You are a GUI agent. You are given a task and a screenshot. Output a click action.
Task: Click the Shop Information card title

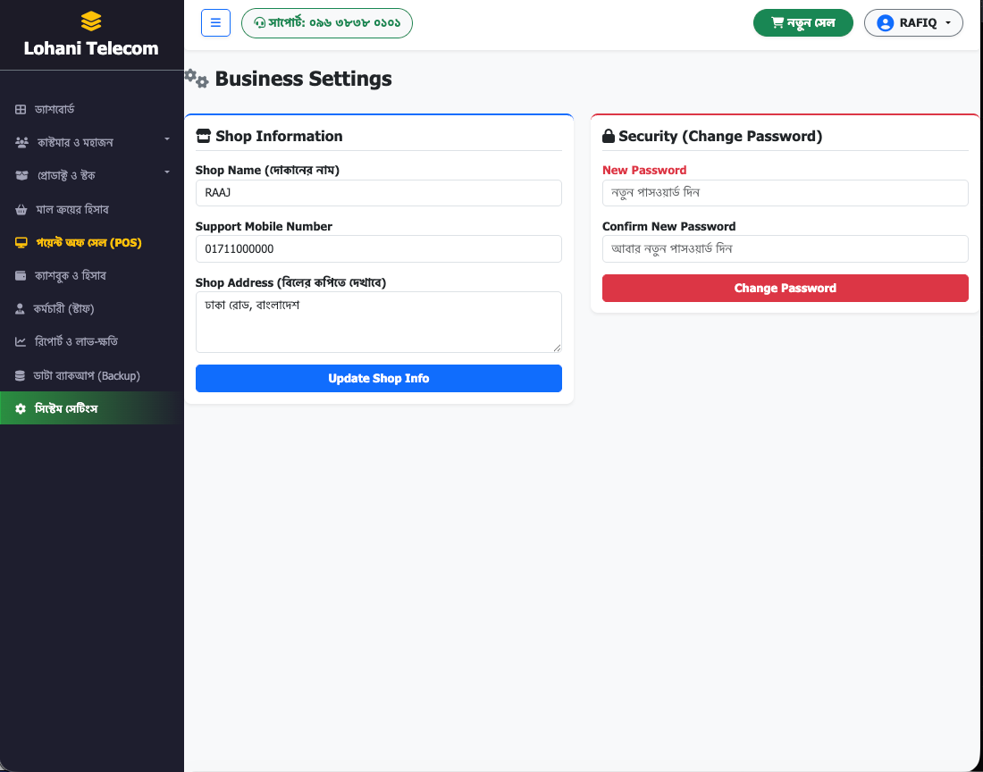pyautogui.click(x=279, y=136)
